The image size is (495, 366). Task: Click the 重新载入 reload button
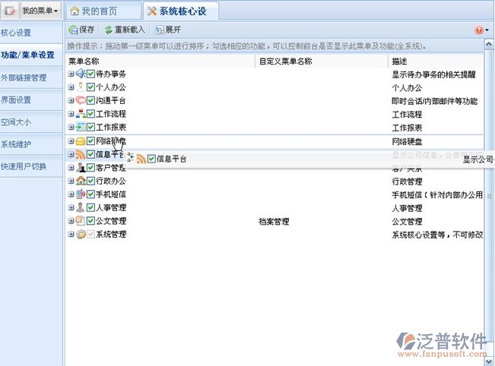click(125, 30)
